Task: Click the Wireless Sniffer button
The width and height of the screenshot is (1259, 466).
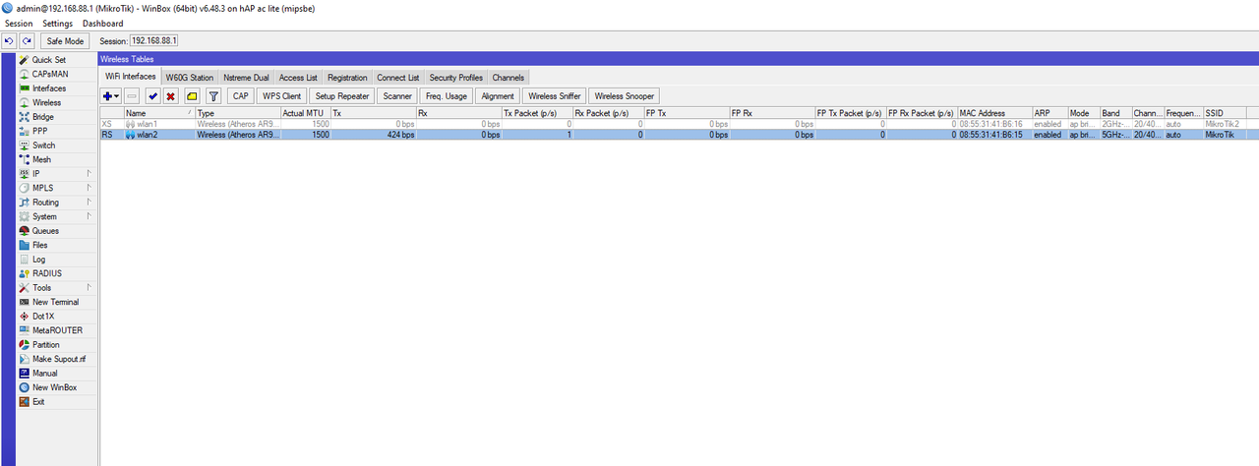Action: click(x=555, y=96)
